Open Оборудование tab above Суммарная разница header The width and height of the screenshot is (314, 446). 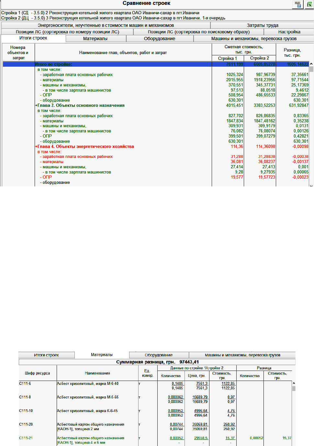pos(159,355)
